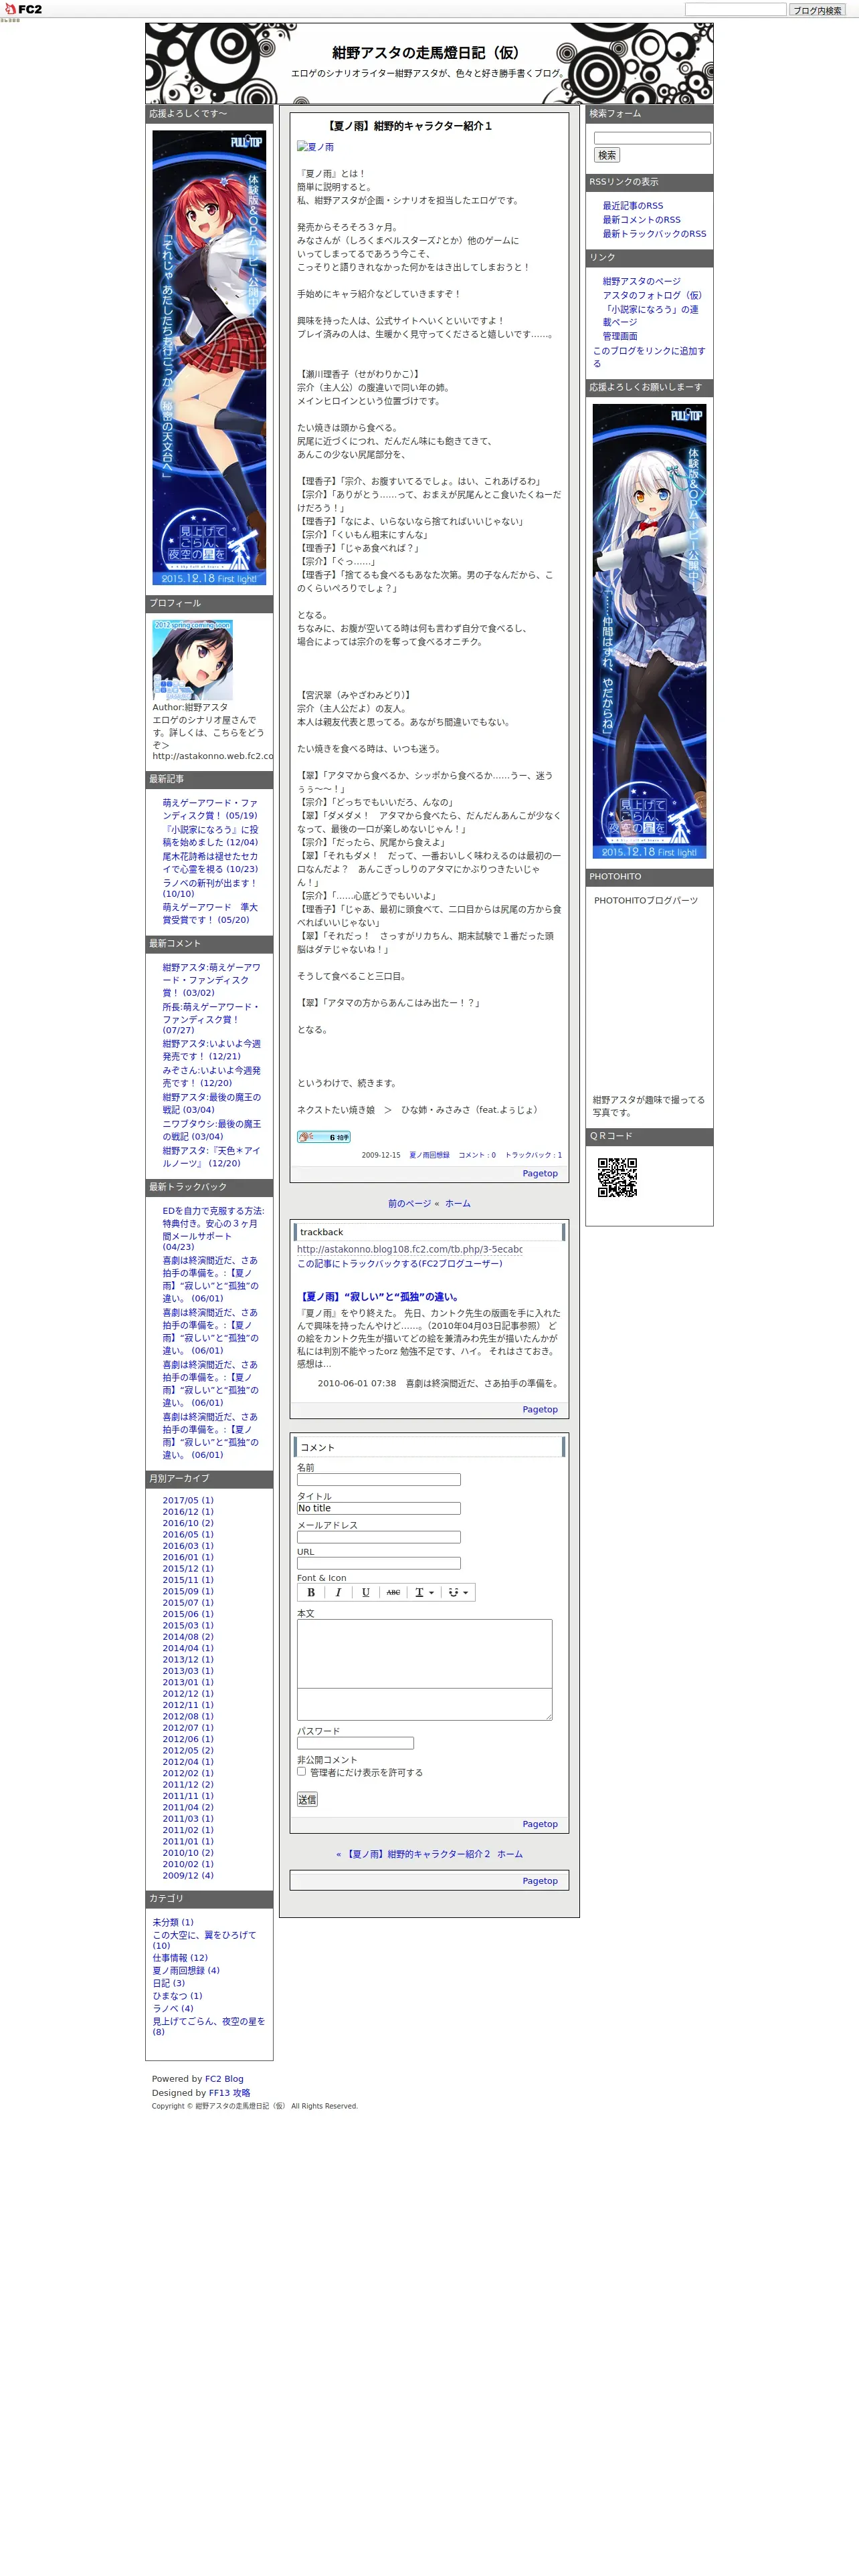The height and width of the screenshot is (2576, 859).
Task: Click the FF13 攻略 footer link
Action: coord(230,2092)
